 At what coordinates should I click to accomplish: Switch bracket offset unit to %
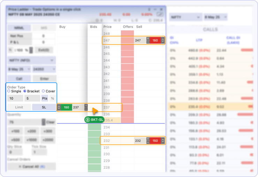tap(52, 98)
